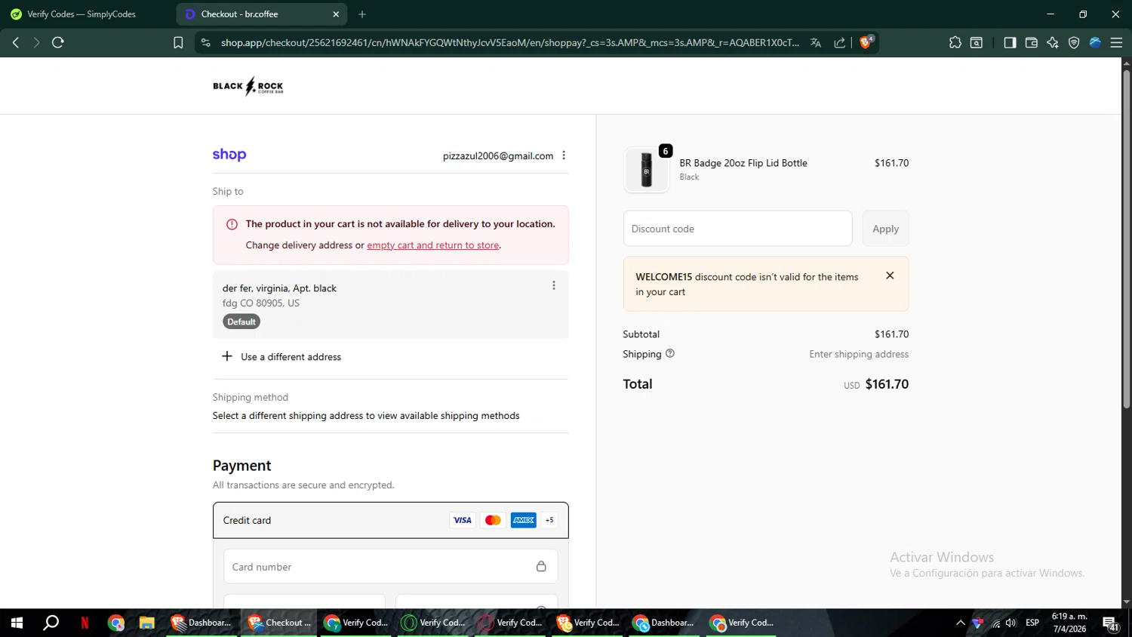The image size is (1132, 637).
Task: Open the browser main hamburger menu
Action: [1117, 43]
